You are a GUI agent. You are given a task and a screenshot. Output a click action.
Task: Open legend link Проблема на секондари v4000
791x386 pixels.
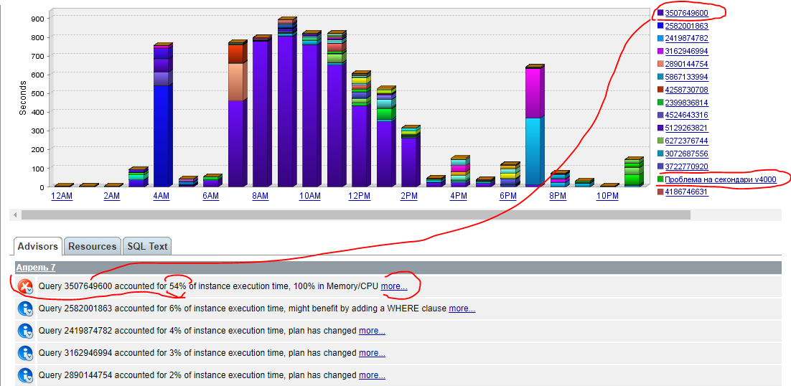click(x=721, y=179)
